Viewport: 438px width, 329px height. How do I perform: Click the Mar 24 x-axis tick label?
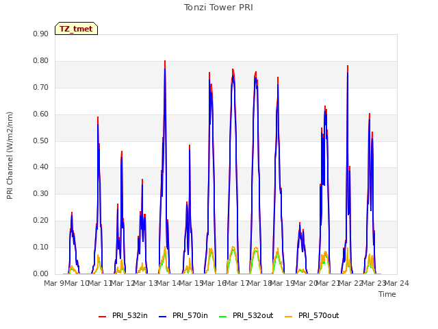point(397,283)
